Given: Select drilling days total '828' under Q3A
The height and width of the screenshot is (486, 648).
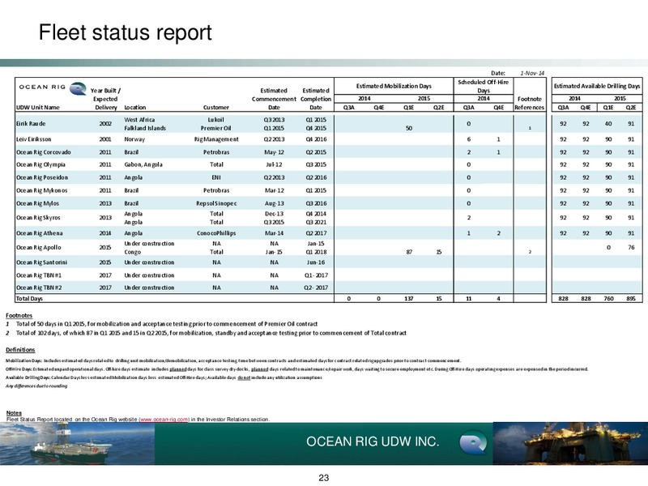Looking at the screenshot, I should (563, 298).
